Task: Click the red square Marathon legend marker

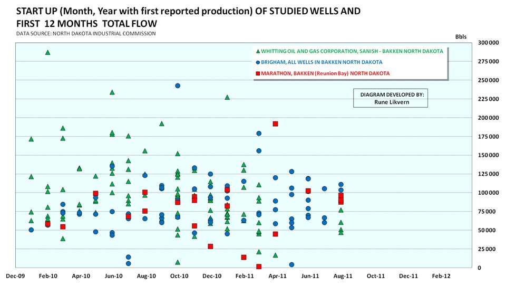Action: [258, 73]
